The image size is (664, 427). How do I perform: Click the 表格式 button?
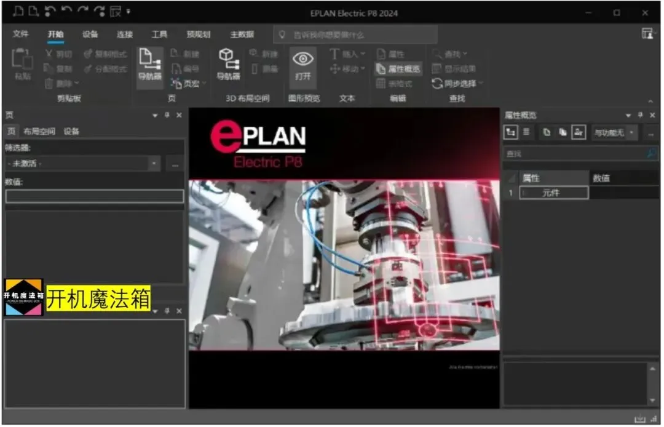pyautogui.click(x=395, y=84)
